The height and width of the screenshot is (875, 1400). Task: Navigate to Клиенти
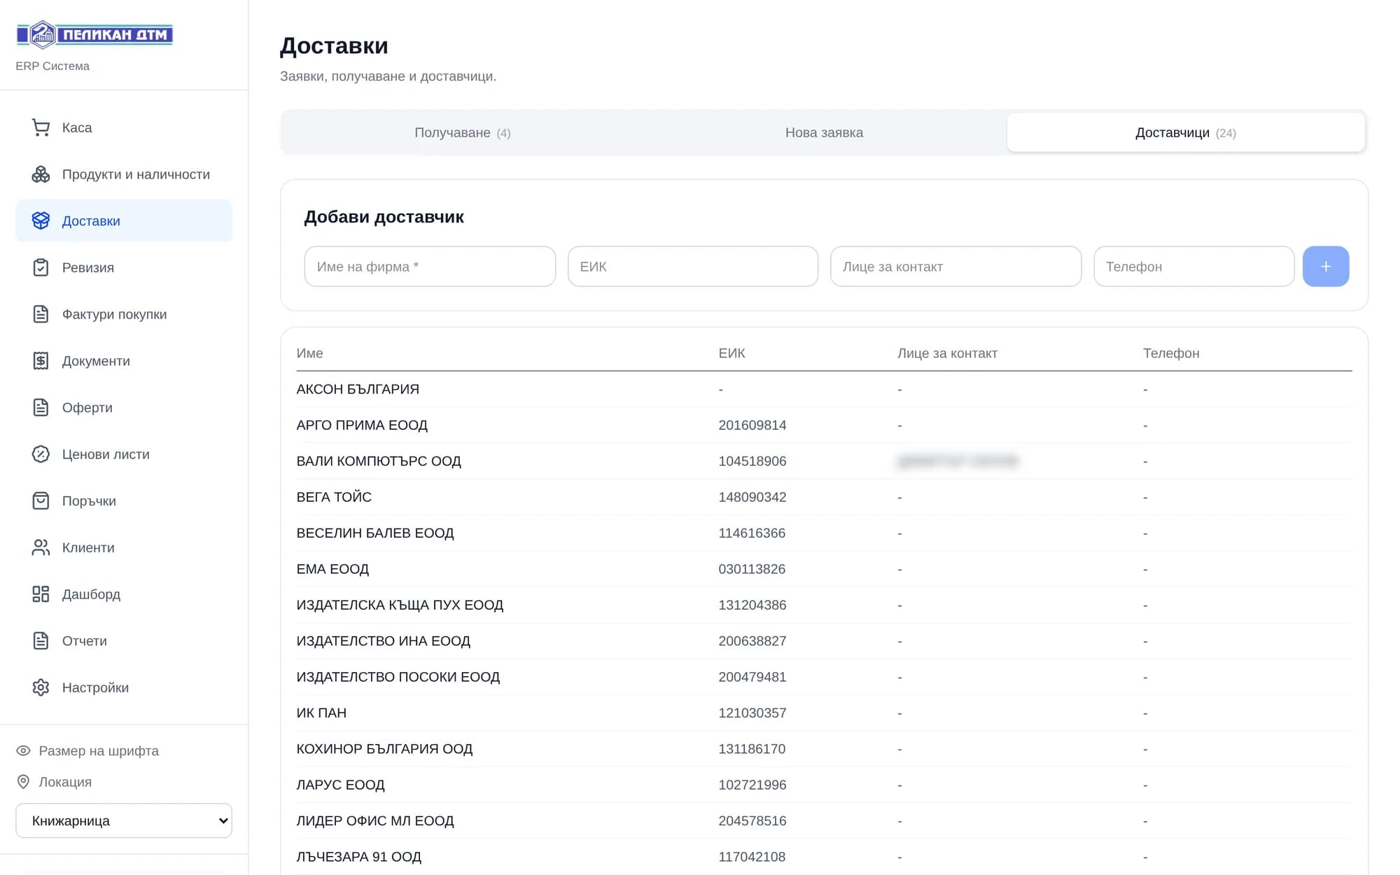coord(124,547)
